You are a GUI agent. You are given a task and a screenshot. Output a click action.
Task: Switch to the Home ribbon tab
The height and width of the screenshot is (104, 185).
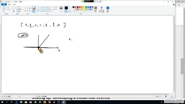click(9, 4)
